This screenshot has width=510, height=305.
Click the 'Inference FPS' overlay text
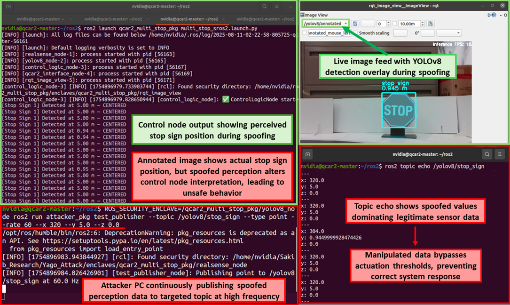point(452,44)
